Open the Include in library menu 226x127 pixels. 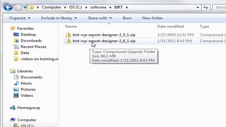tap(59, 18)
